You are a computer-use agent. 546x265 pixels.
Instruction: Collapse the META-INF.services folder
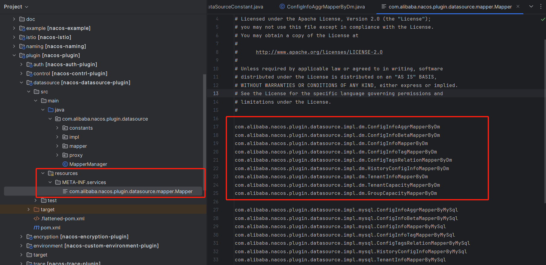50,182
